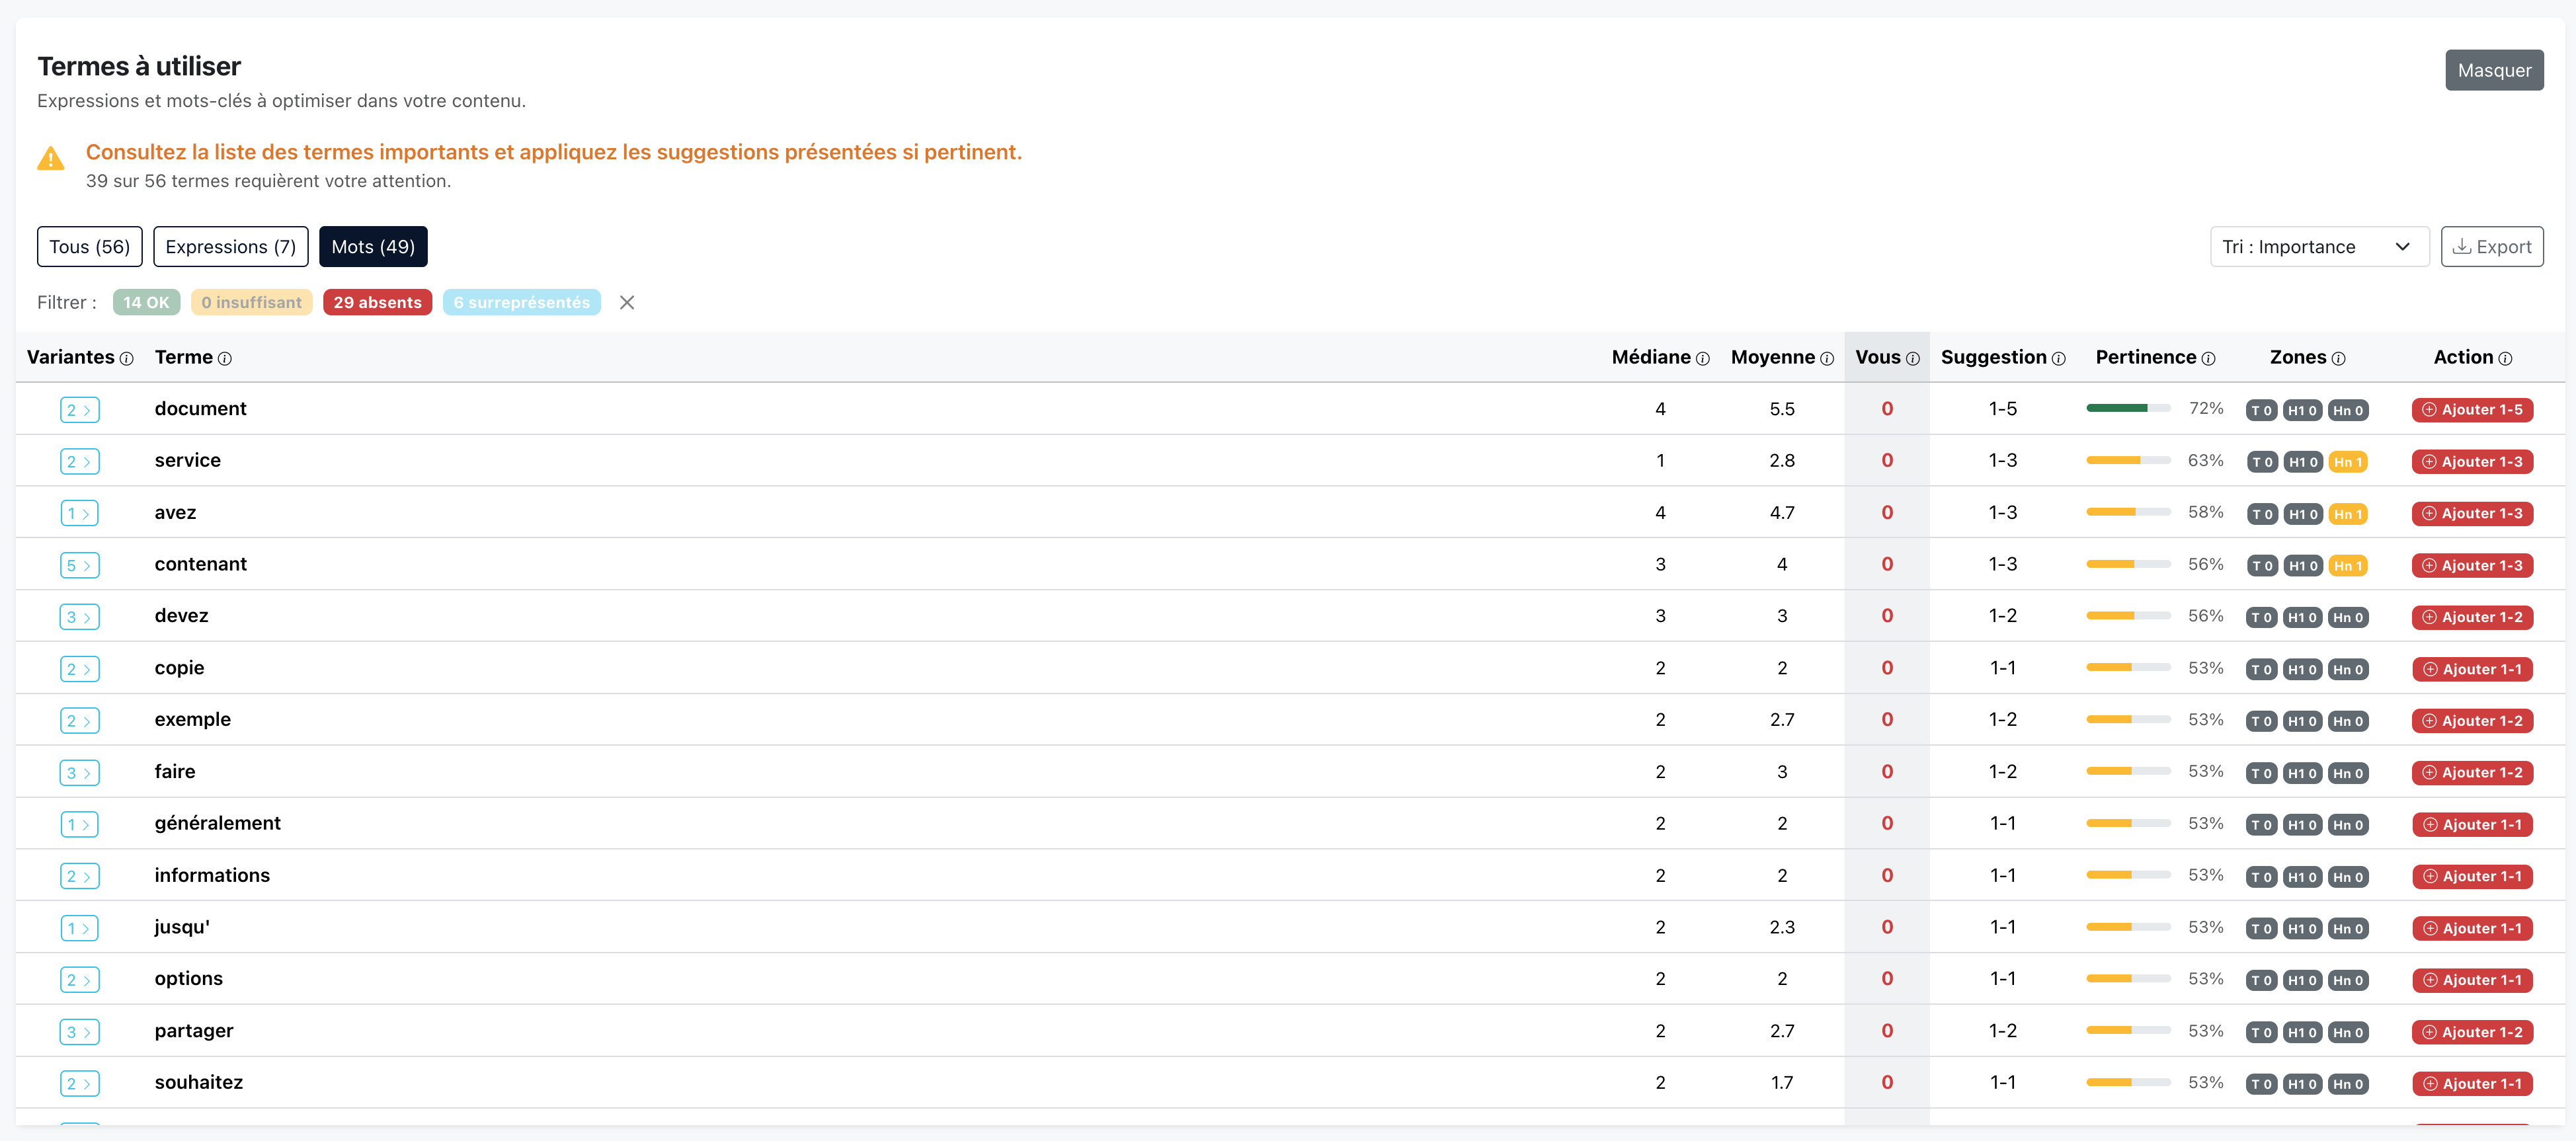Toggle the 14 OK filter badge

coord(146,302)
